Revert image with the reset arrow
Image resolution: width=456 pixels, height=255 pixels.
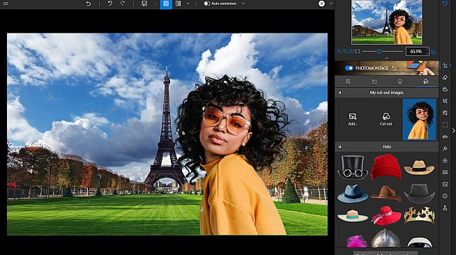pyautogui.click(x=89, y=3)
